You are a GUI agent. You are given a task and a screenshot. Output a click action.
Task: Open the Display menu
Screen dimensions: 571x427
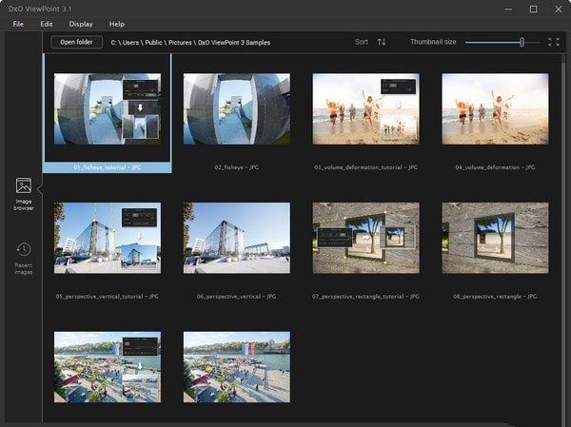81,24
